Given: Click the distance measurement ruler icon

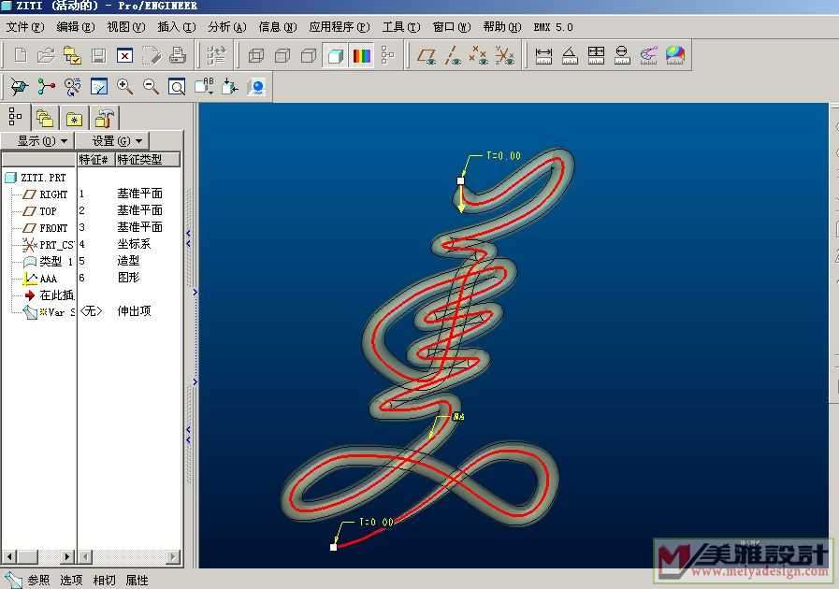Looking at the screenshot, I should pos(543,56).
